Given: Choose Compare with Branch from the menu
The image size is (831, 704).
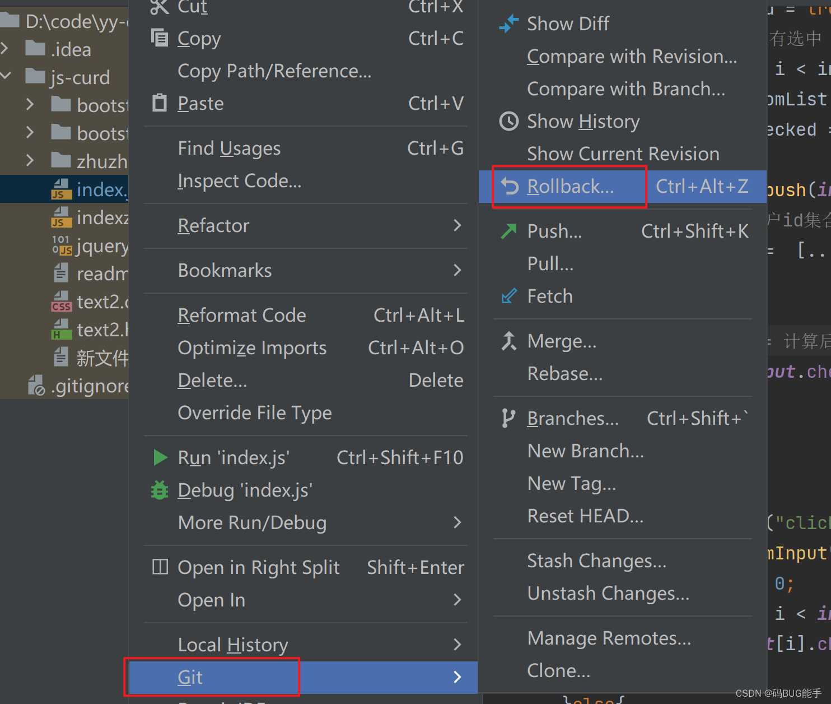Looking at the screenshot, I should click(x=625, y=89).
